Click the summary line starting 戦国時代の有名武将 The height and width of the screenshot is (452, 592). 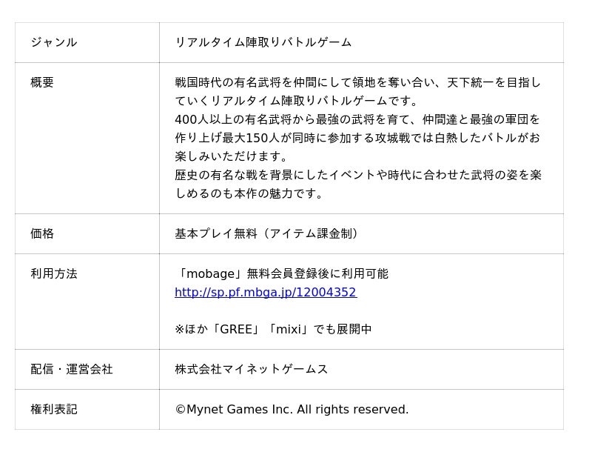click(x=357, y=82)
